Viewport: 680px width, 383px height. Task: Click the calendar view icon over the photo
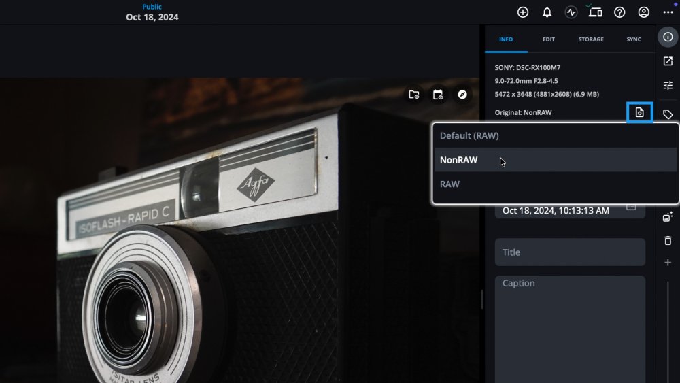(438, 95)
